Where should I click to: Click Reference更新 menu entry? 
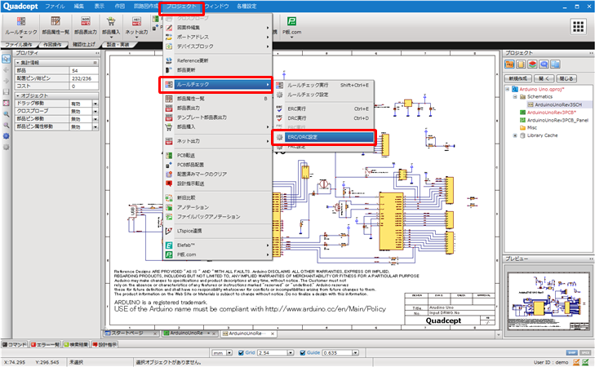coord(218,60)
